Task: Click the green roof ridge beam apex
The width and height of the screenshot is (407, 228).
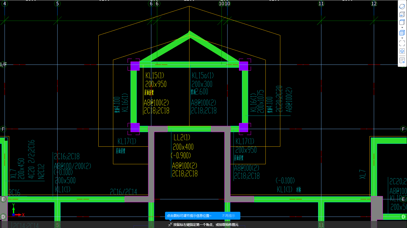Action: pos(189,35)
